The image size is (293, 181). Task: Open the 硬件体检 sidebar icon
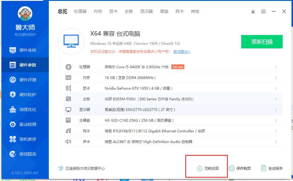[13, 50]
